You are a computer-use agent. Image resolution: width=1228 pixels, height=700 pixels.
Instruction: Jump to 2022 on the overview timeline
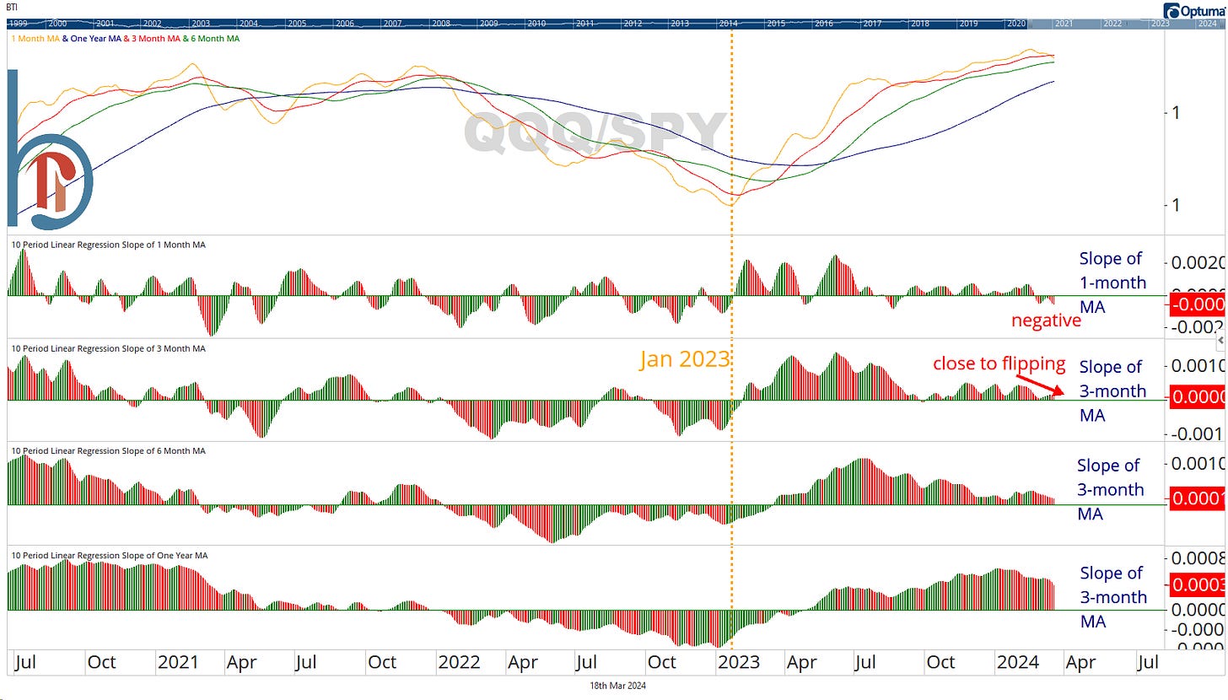pos(1112,24)
